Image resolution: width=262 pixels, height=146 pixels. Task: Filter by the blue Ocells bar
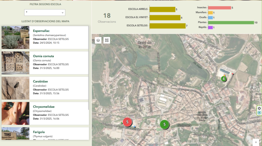(x=210, y=17)
